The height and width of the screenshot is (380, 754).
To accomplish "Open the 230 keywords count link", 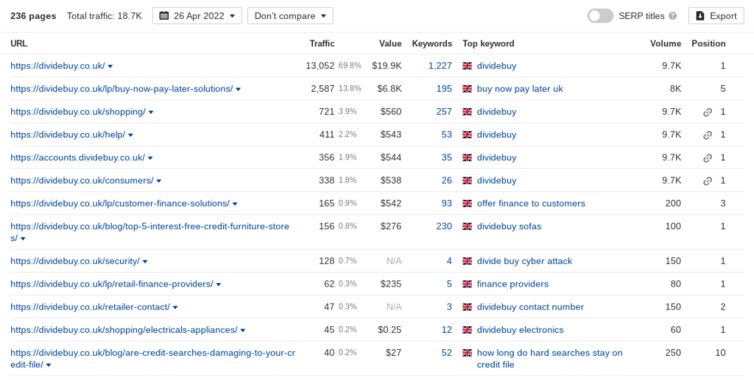I will (x=444, y=226).
